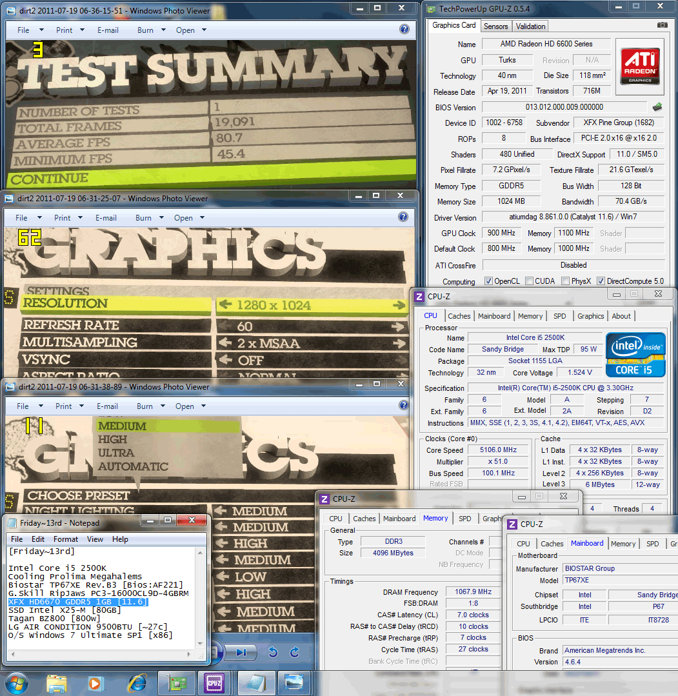Click Notepad horizontal scrollbar right arrow
The width and height of the screenshot is (678, 696).
[x=189, y=654]
